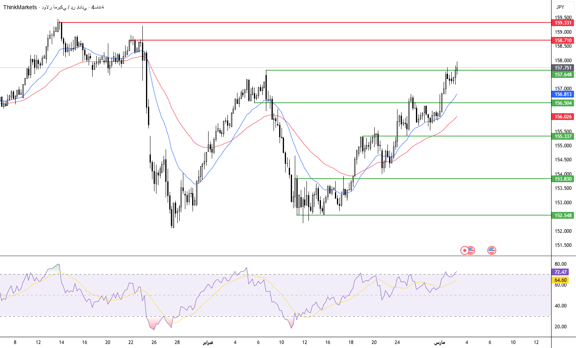Open the JPY currency selector
The width and height of the screenshot is (576, 348).
560,7
